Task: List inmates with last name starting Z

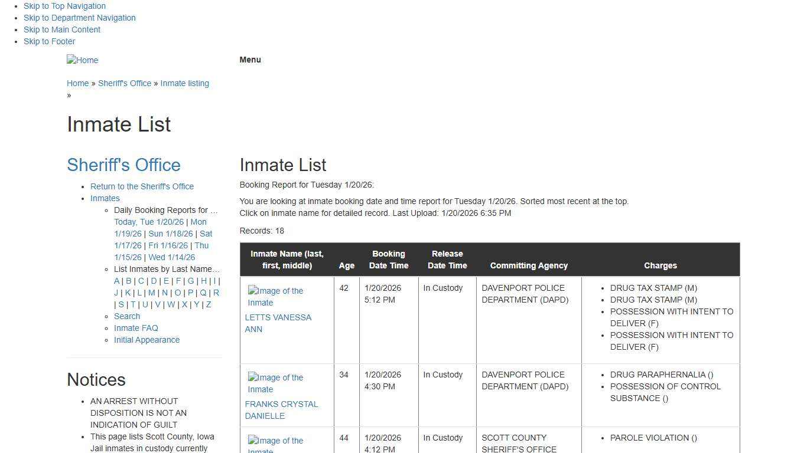Action: click(x=208, y=304)
